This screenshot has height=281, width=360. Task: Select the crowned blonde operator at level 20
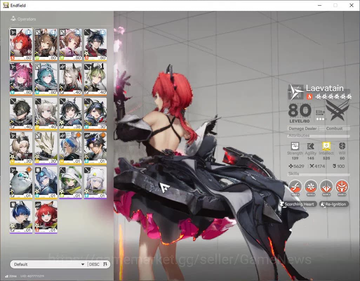pos(21,148)
